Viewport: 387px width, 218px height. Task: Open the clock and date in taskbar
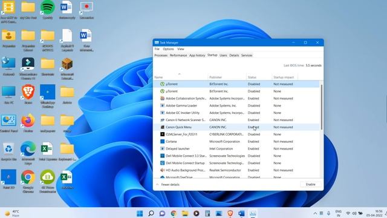(375, 213)
